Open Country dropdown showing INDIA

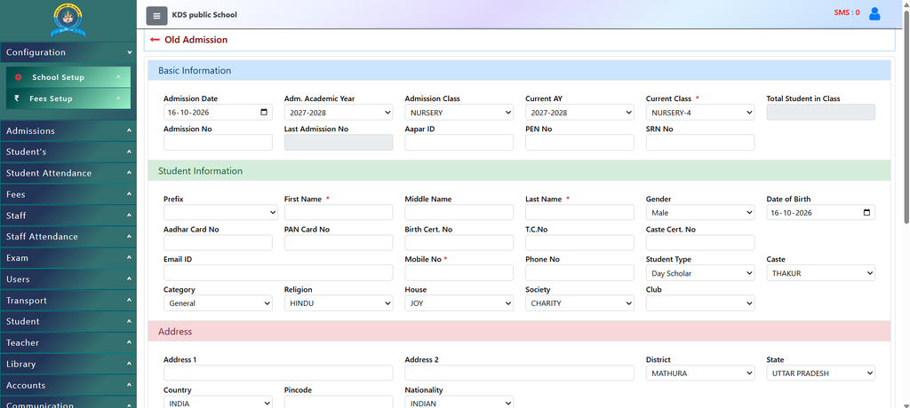[x=219, y=404]
